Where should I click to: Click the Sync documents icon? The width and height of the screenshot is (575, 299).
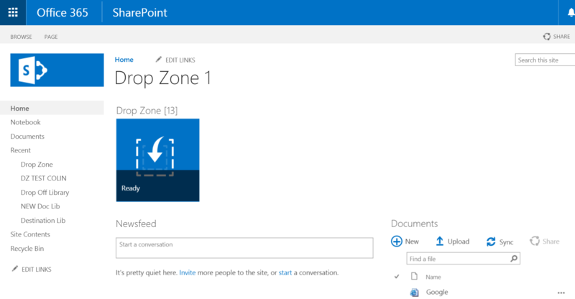pos(491,241)
